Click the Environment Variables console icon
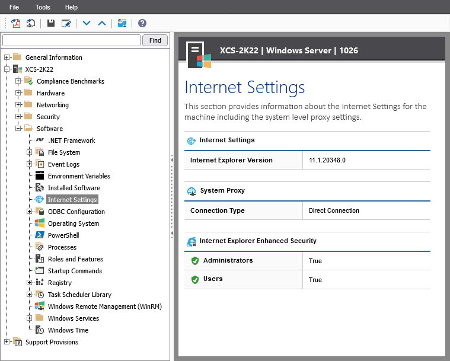The width and height of the screenshot is (450, 361). click(40, 175)
